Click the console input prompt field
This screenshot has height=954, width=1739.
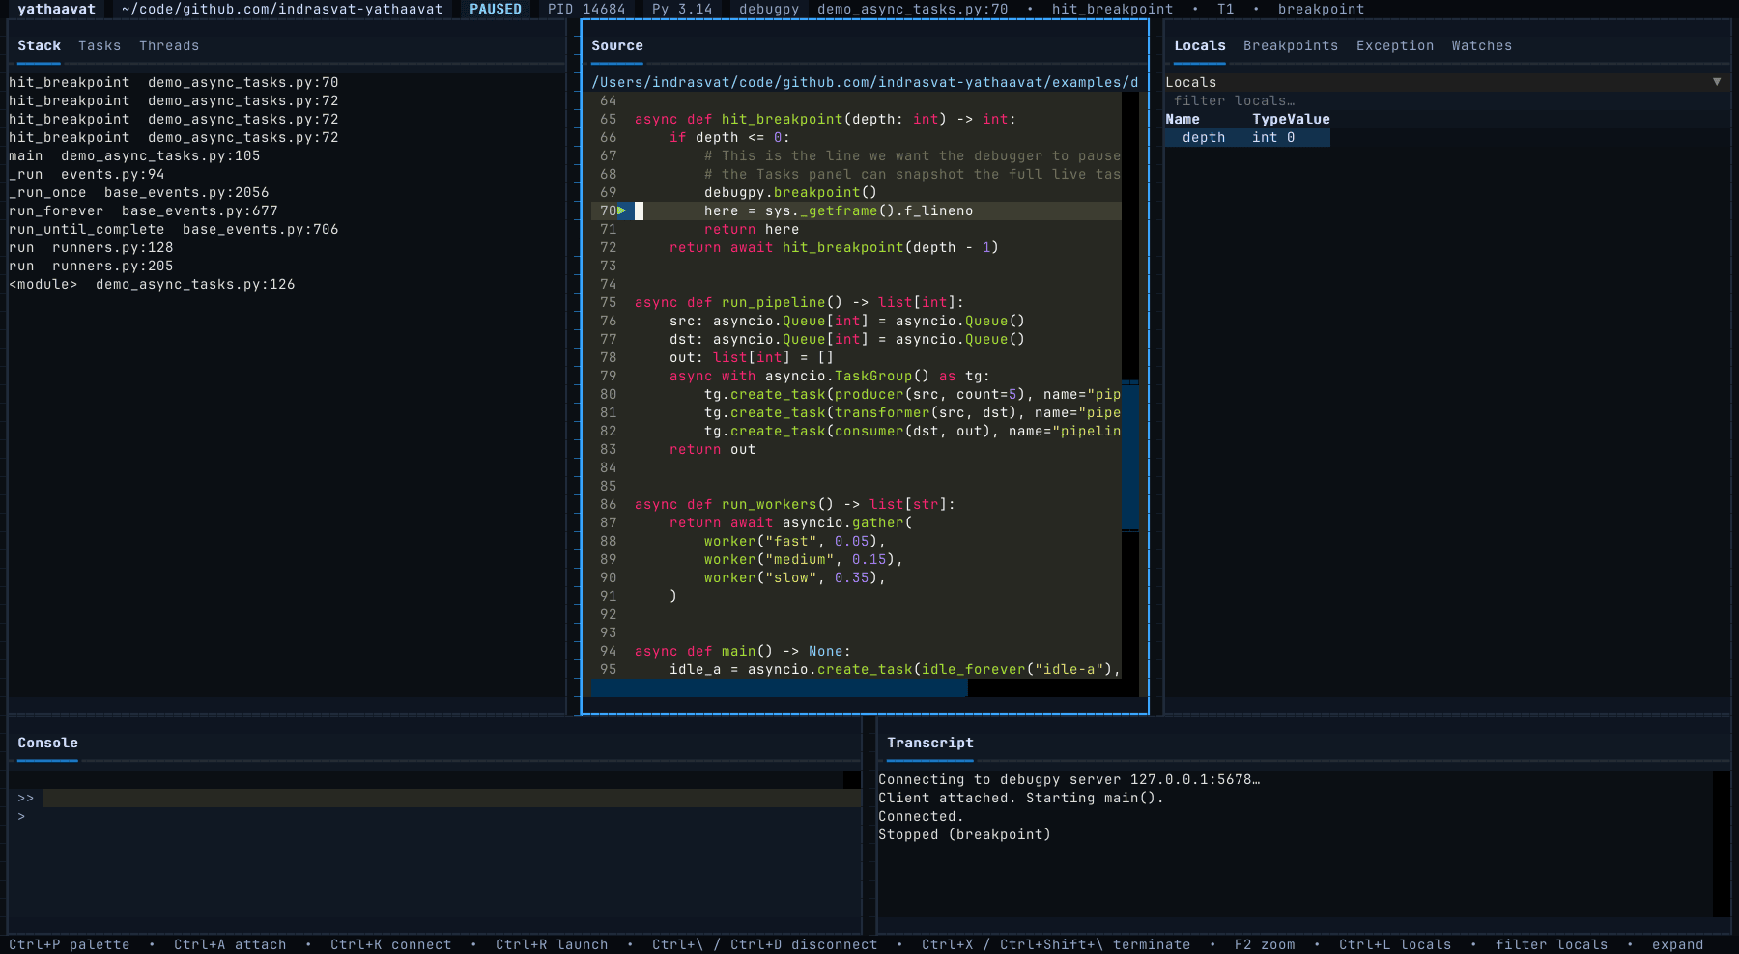pyautogui.click(x=452, y=799)
